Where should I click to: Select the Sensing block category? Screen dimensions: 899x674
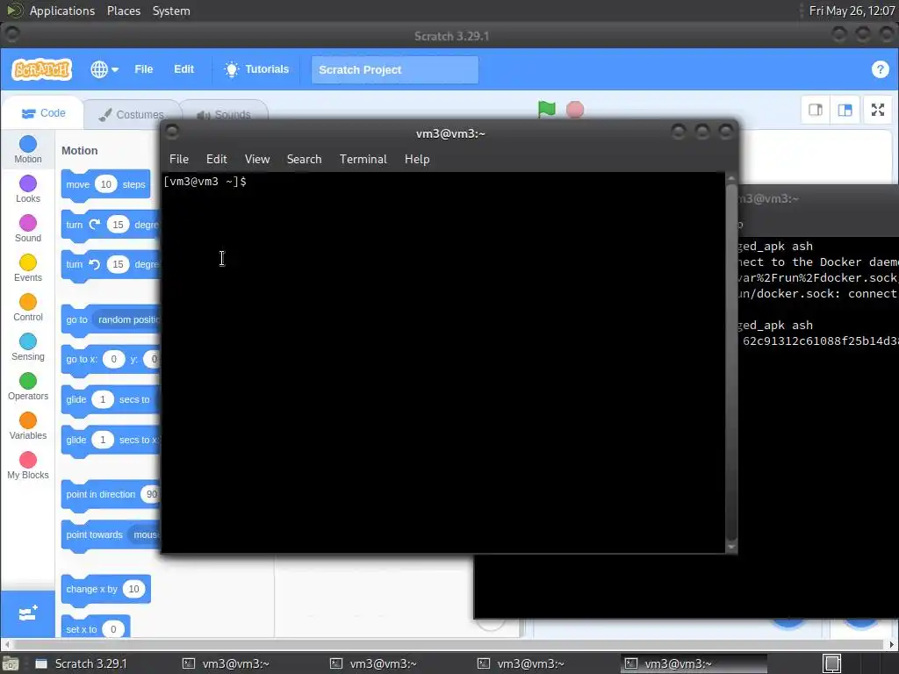point(27,348)
